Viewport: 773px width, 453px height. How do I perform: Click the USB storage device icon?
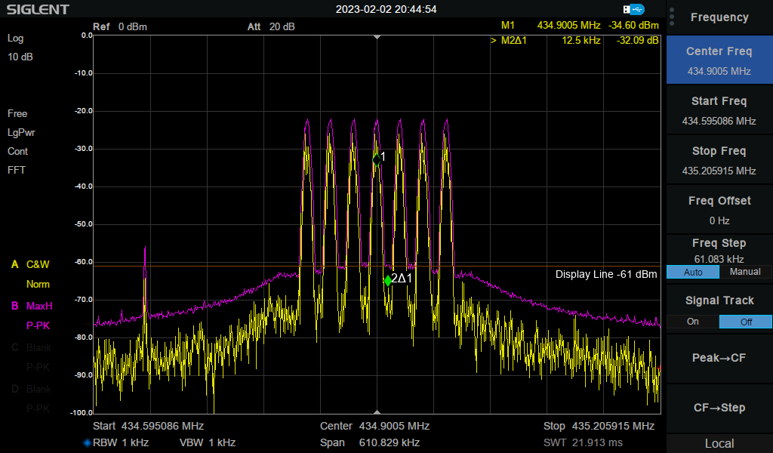634,9
